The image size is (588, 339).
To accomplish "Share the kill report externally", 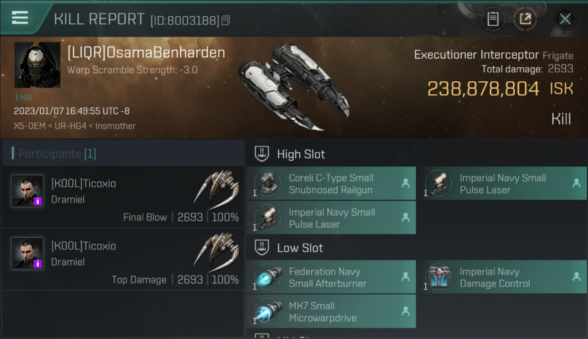I will [525, 19].
